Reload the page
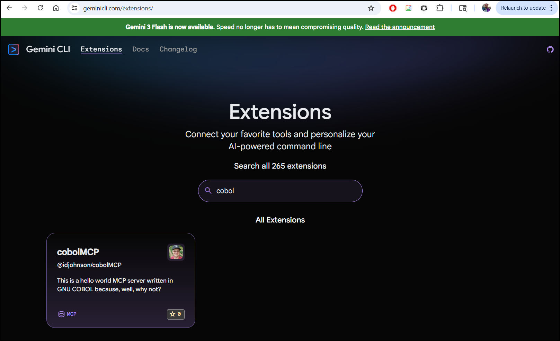The height and width of the screenshot is (341, 560). [41, 8]
